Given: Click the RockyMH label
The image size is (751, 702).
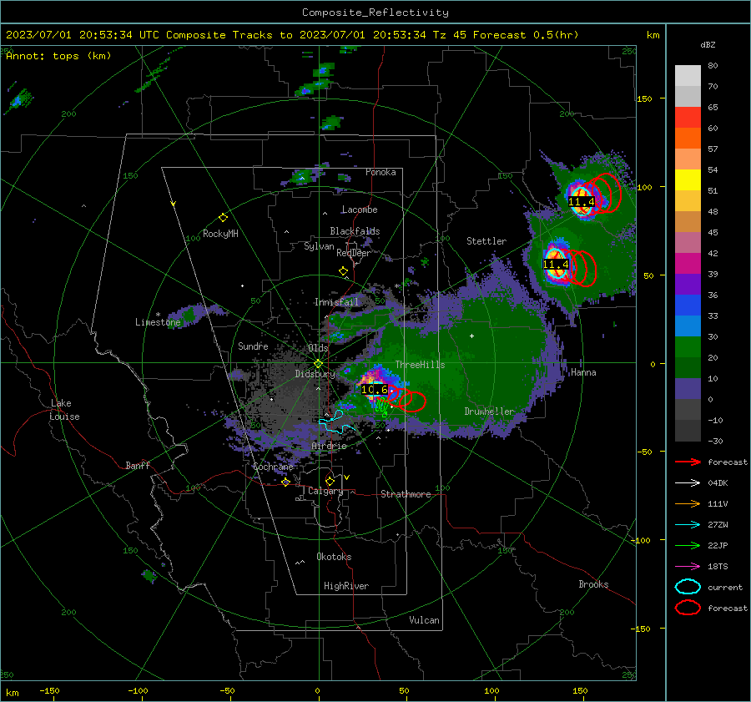Looking at the screenshot, I should [x=220, y=234].
